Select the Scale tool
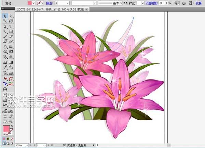The width and height of the screenshot is (205, 148). point(11,47)
